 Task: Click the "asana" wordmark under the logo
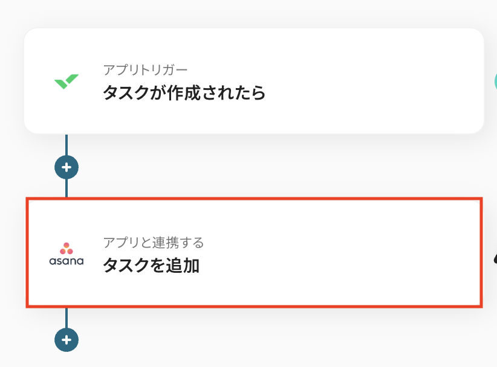[67, 261]
